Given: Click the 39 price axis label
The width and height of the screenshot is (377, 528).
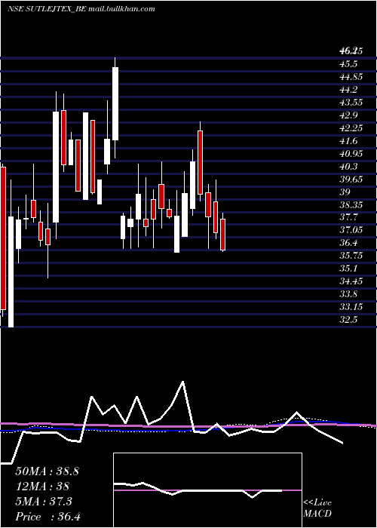Looking at the screenshot, I should (345, 192).
